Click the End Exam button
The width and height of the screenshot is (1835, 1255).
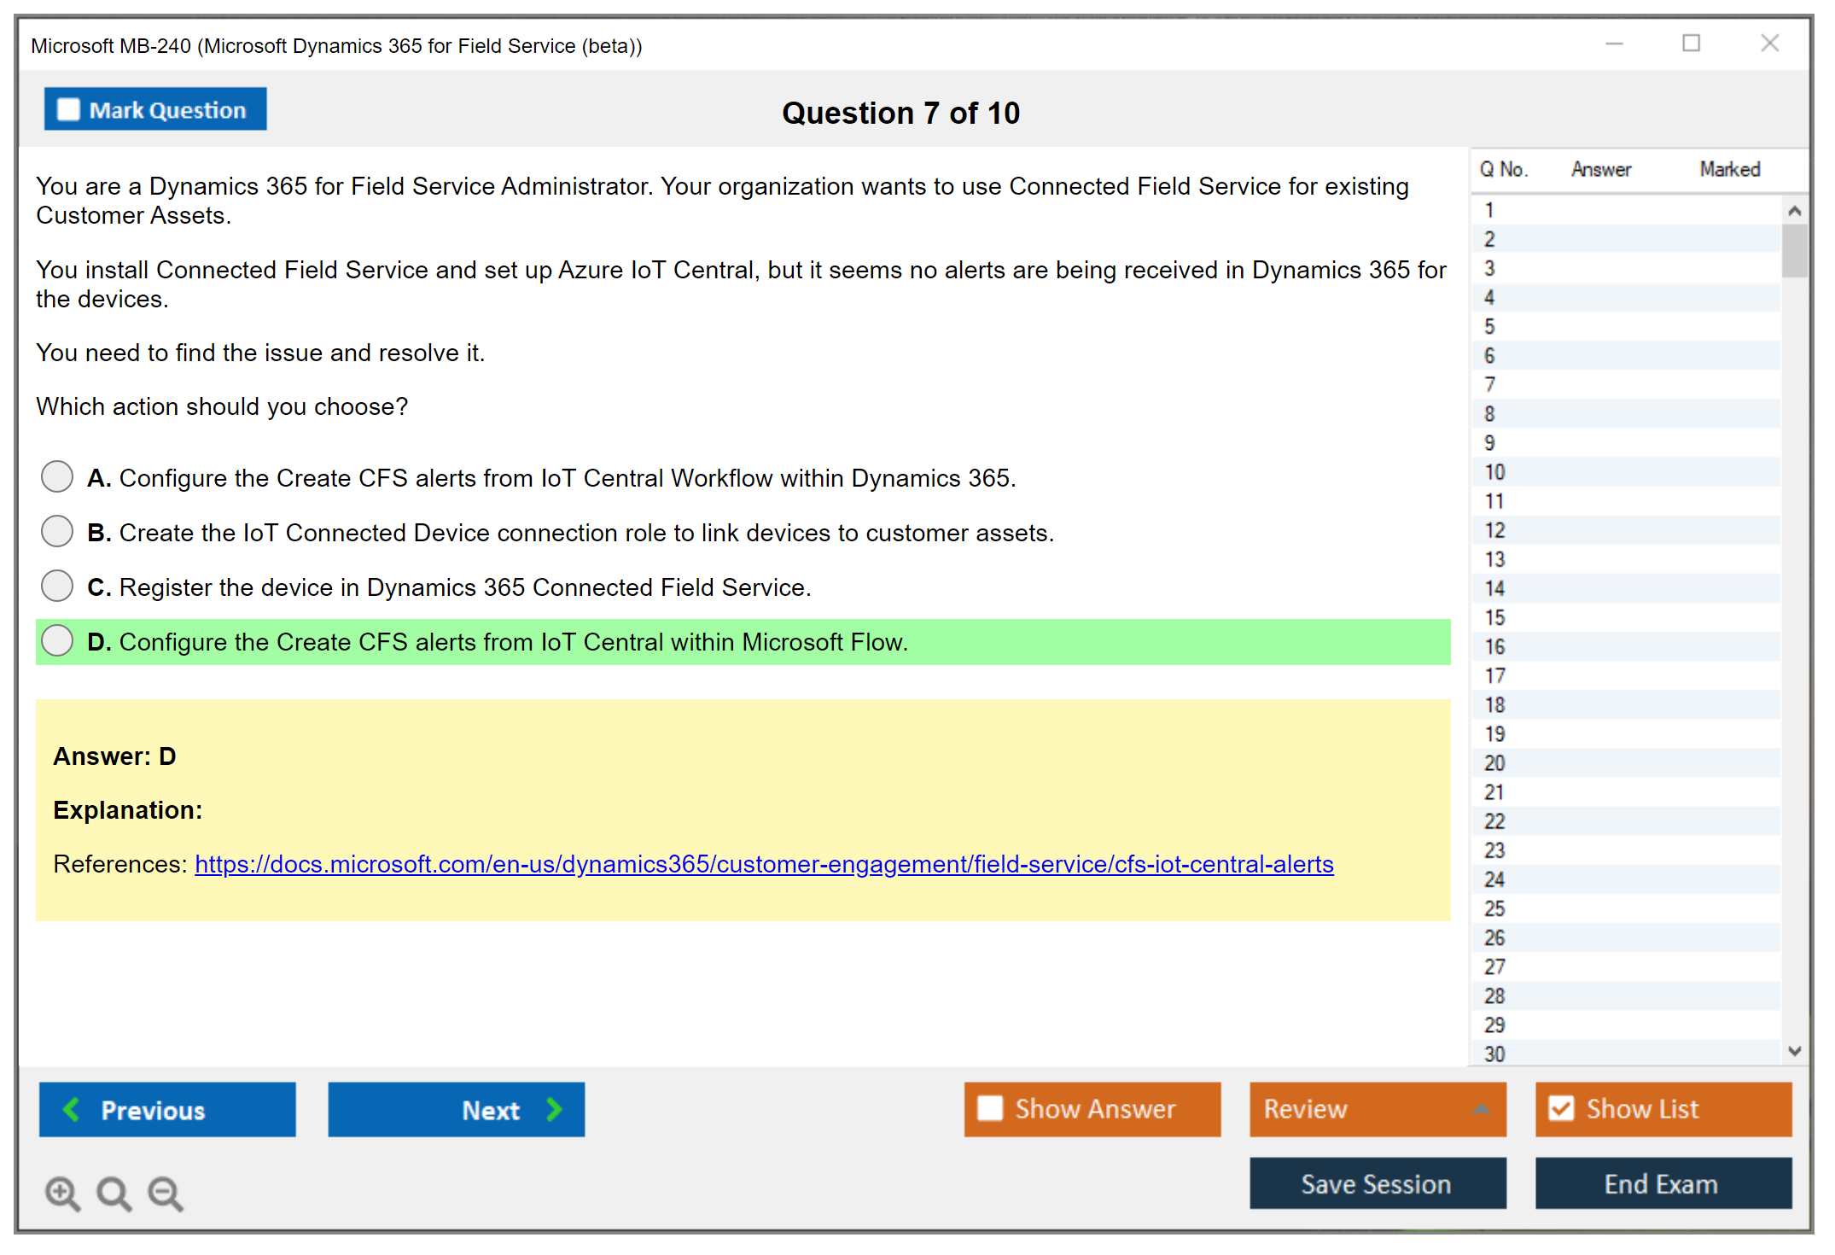click(1662, 1183)
